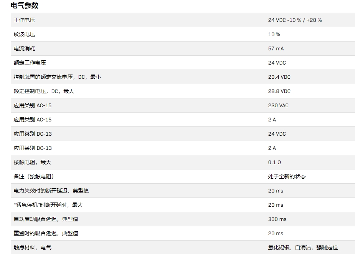Select the 工作电压 row label

[25, 20]
